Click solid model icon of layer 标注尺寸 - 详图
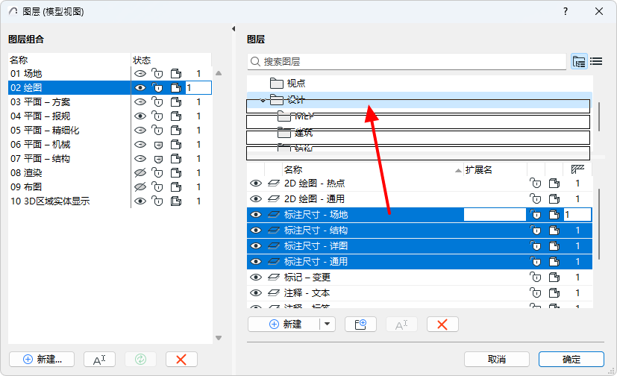The height and width of the screenshot is (376, 617). pos(554,245)
